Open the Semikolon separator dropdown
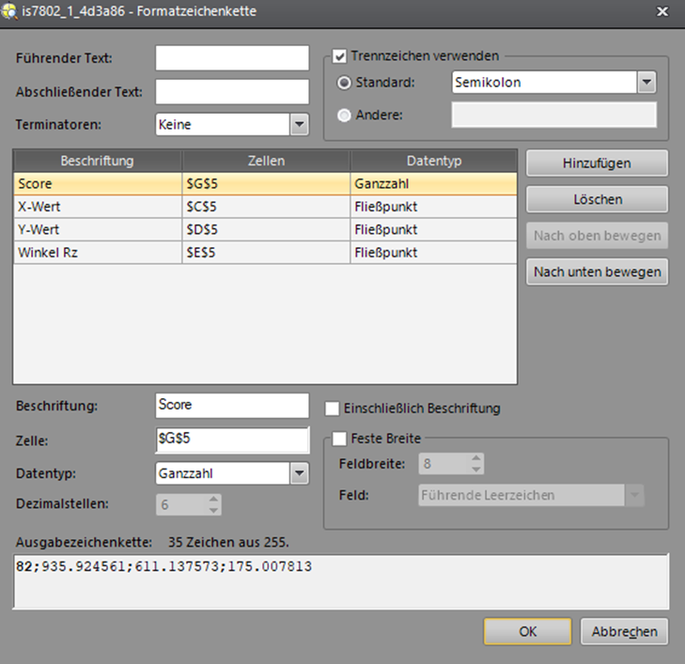 click(x=646, y=83)
